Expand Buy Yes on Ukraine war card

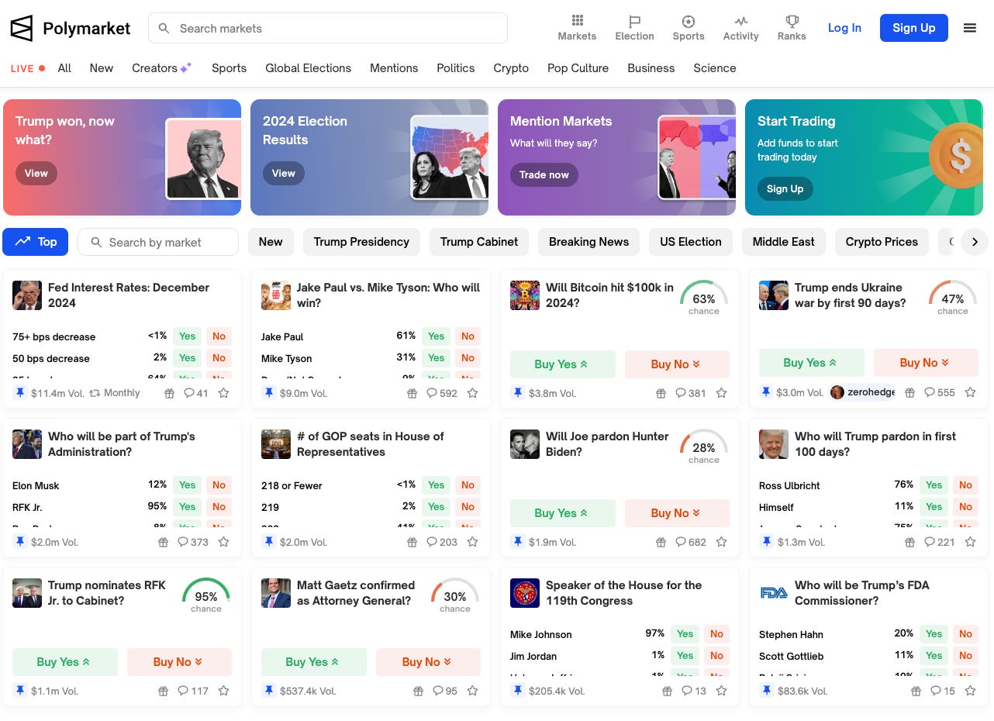(811, 363)
